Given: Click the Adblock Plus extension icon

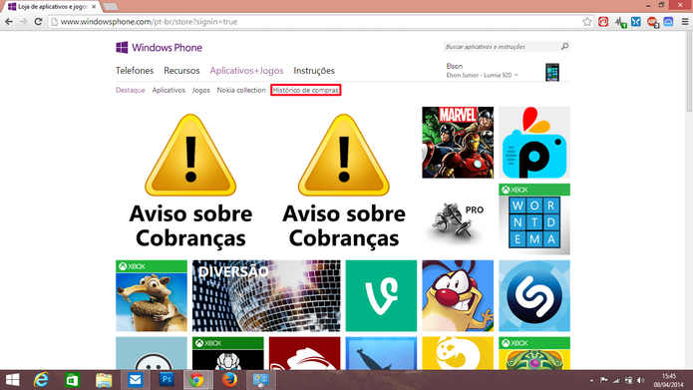Looking at the screenshot, I should click(x=652, y=22).
